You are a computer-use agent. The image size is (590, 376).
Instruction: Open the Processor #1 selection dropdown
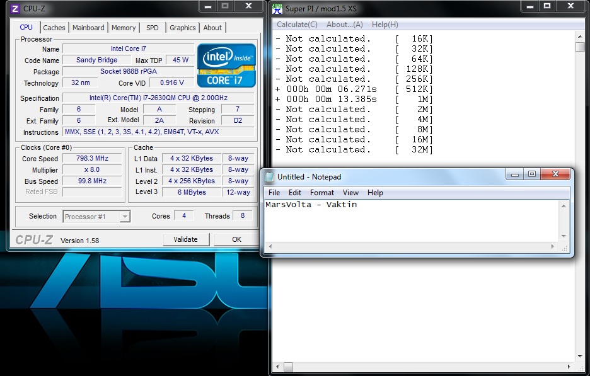pyautogui.click(x=124, y=216)
